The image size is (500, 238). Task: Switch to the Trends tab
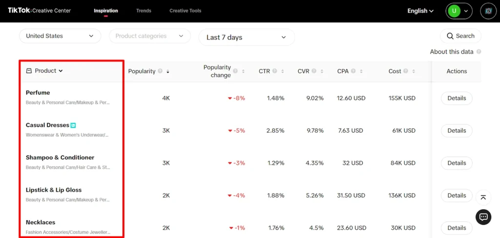pos(144,11)
